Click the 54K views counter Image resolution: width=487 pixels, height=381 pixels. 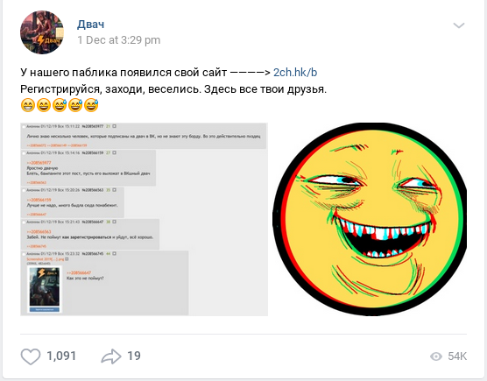click(457, 356)
